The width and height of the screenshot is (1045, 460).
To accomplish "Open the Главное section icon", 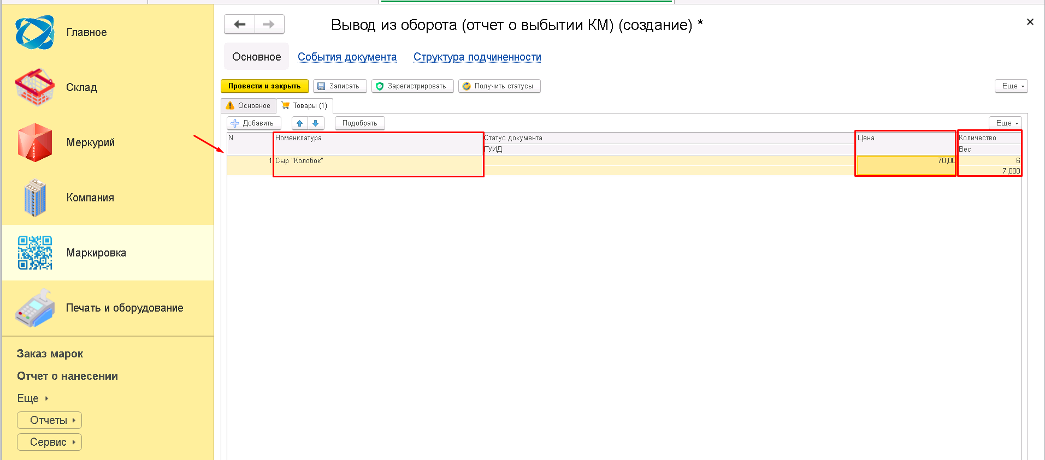I will [34, 32].
